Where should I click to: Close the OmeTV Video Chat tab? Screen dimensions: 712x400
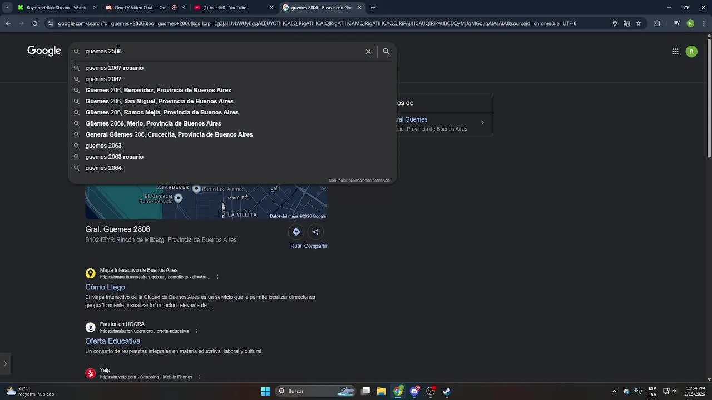click(x=183, y=8)
